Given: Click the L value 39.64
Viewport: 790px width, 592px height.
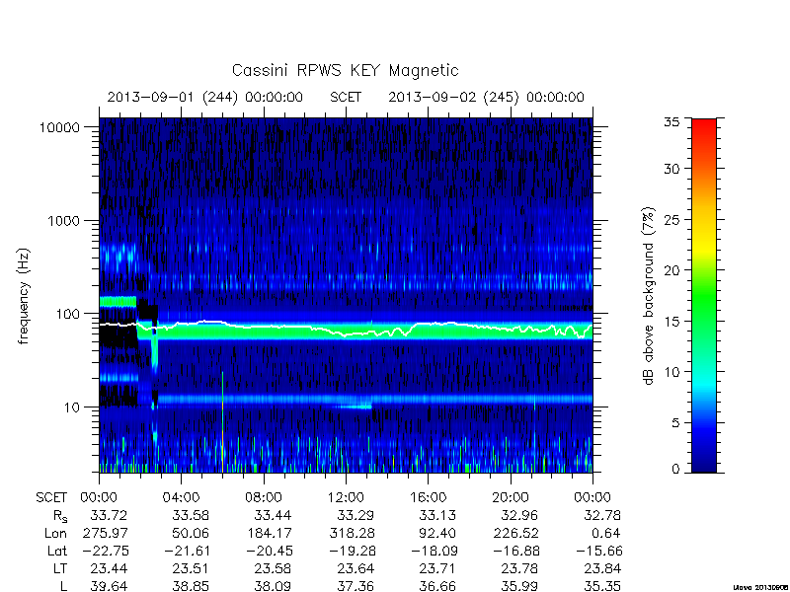Looking at the screenshot, I should pyautogui.click(x=109, y=586).
